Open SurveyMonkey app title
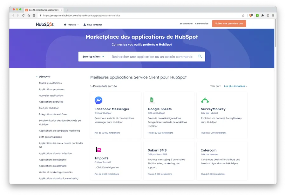 point(213,109)
